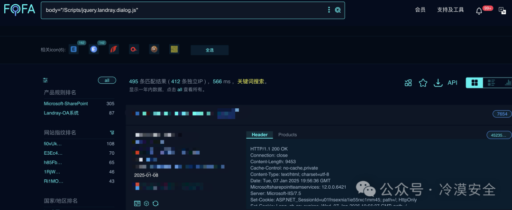Screen dimensions: 512x210
Task: Click the refresh icon under the result
Action: click(x=155, y=203)
